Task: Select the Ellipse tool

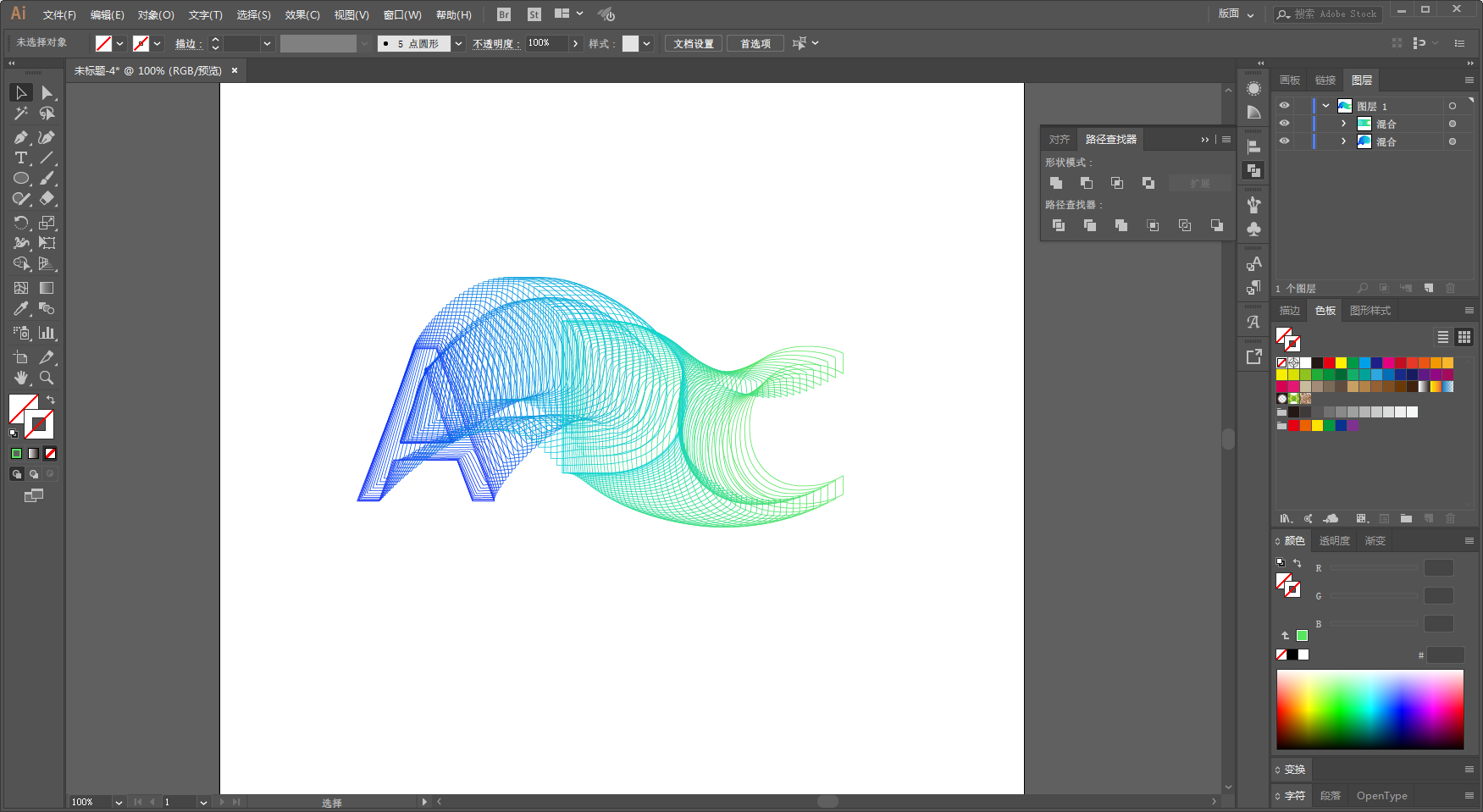Action: (21, 178)
